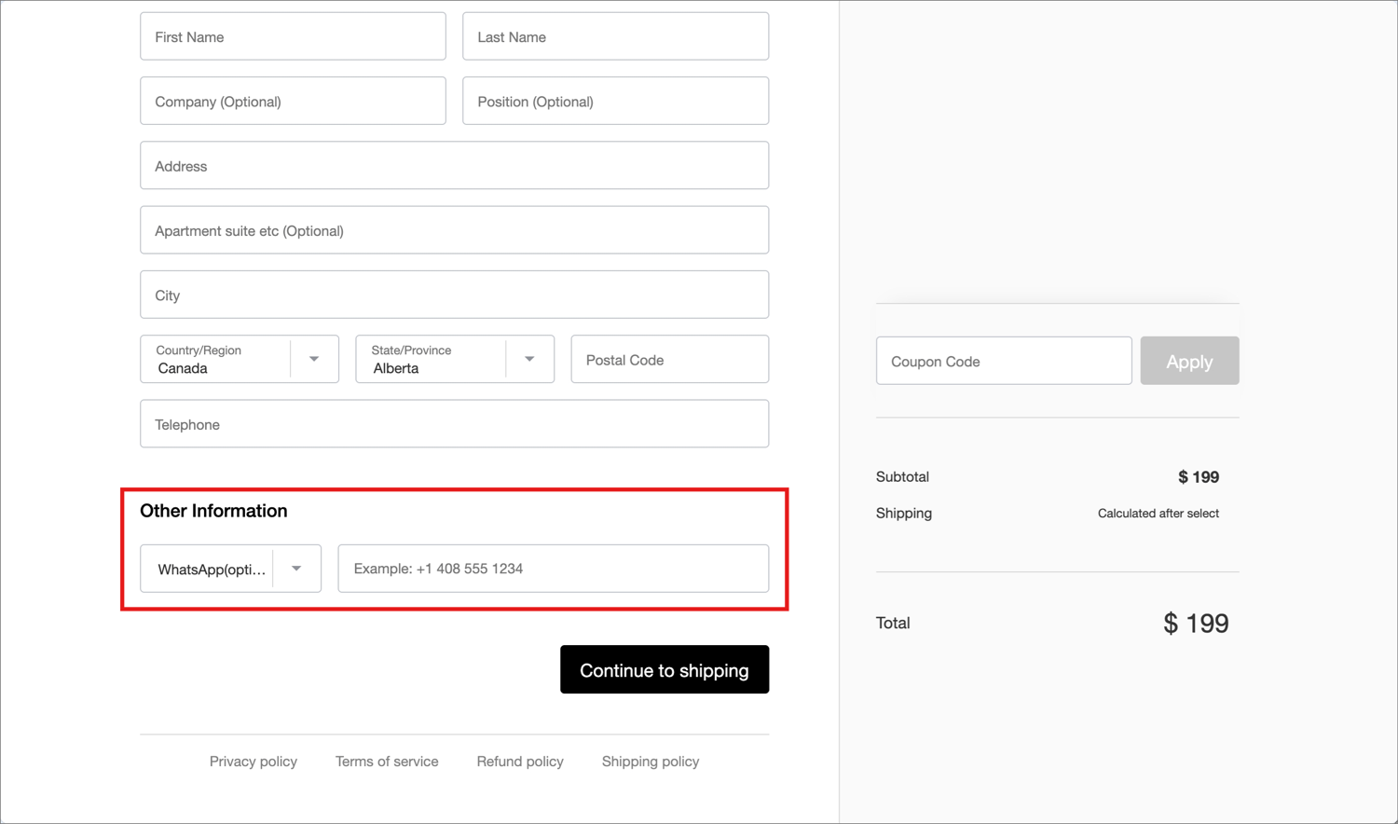The height and width of the screenshot is (824, 1398).
Task: Click into the Address field
Action: 454,166
